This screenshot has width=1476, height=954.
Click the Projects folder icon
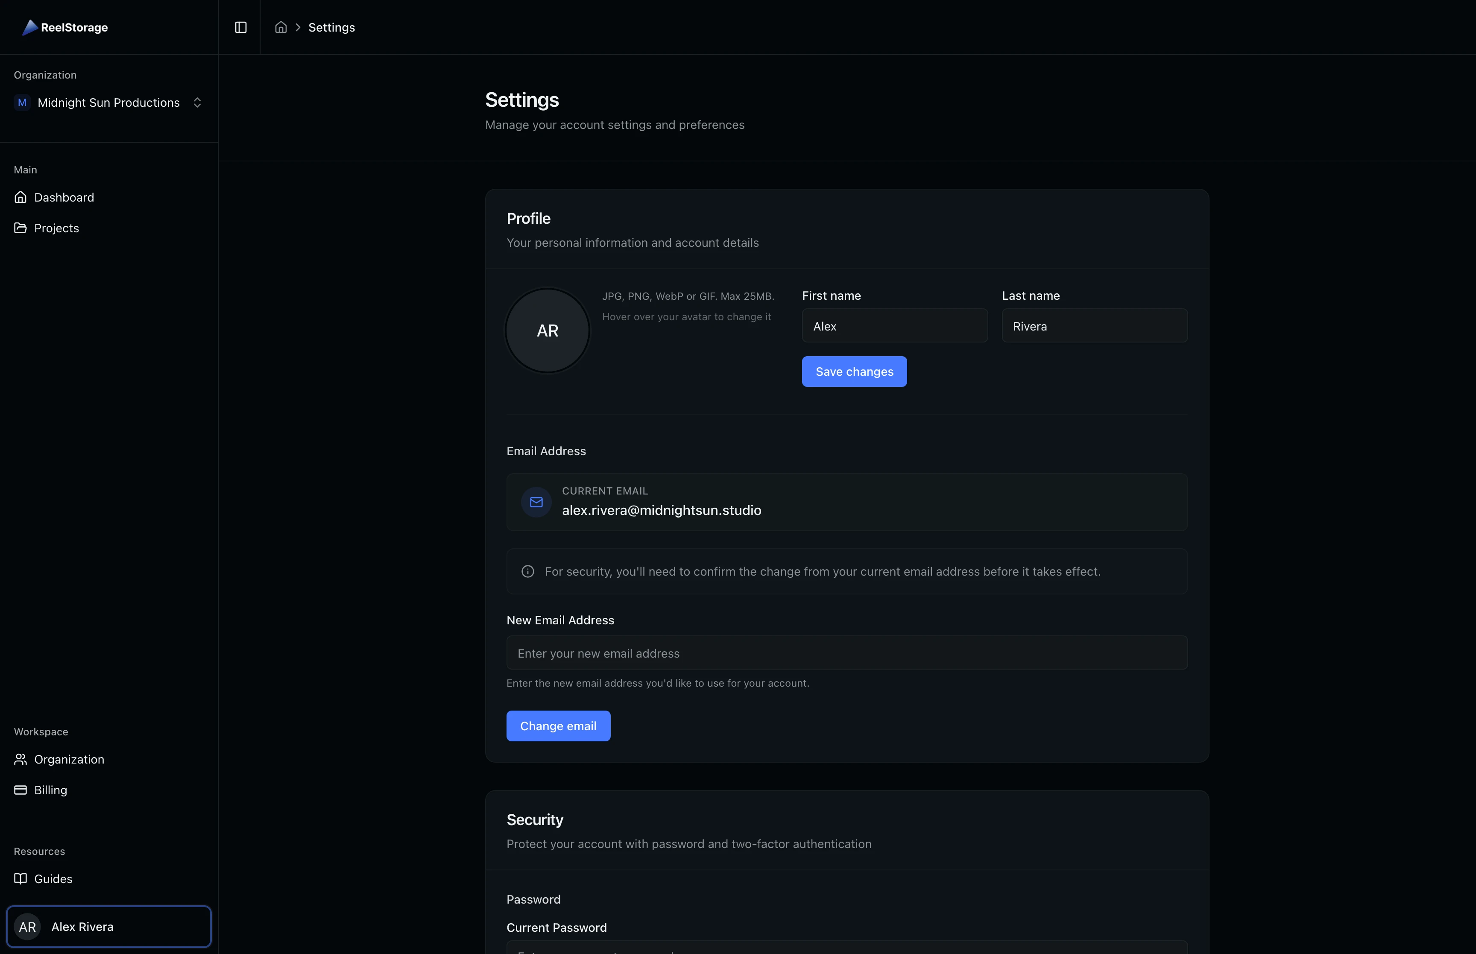(20, 227)
